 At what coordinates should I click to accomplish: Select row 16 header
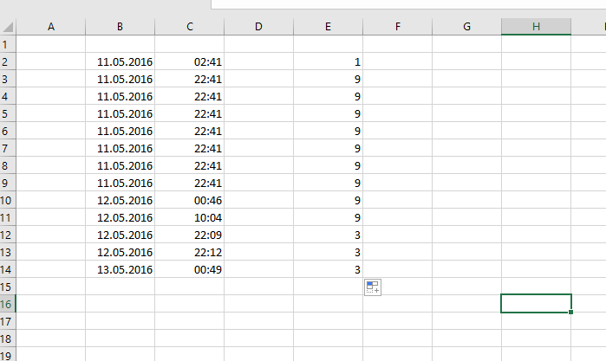(x=8, y=304)
